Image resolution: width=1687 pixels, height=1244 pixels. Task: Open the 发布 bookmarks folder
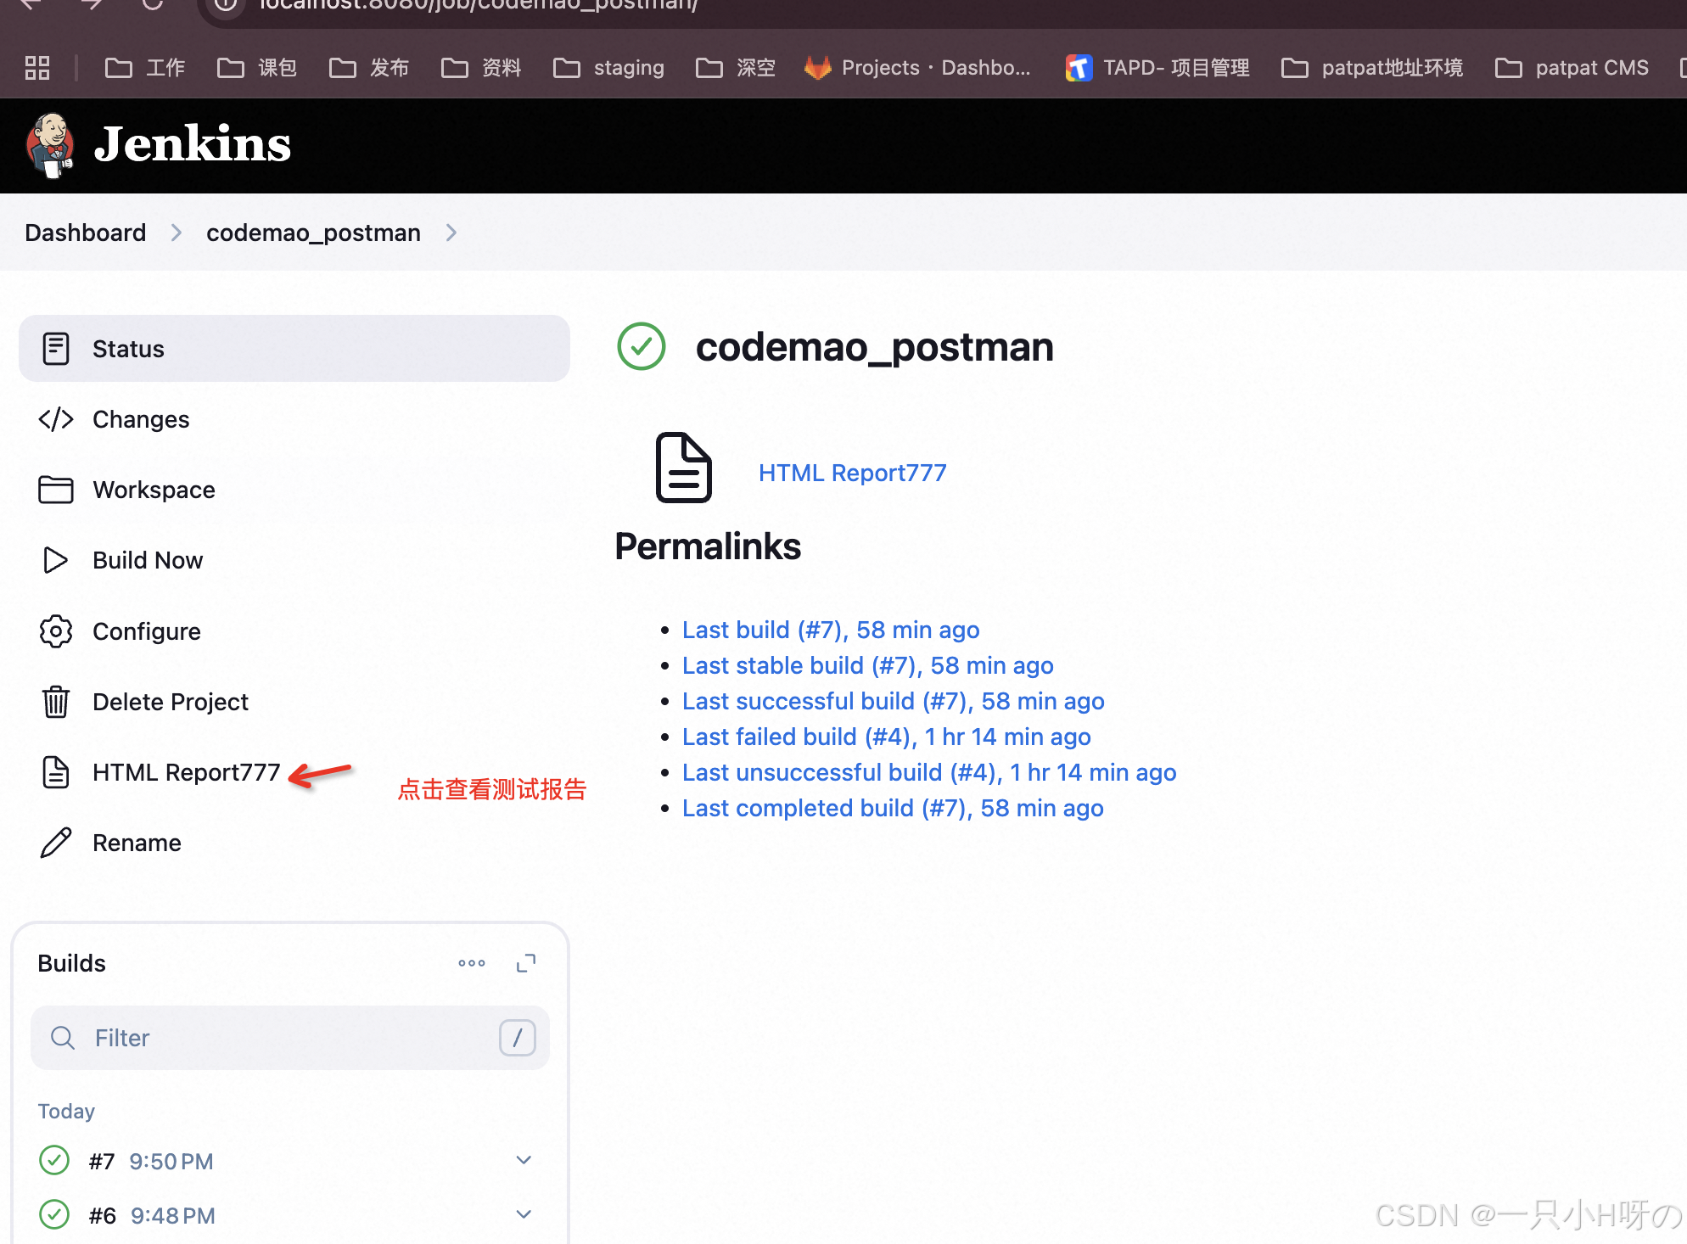(x=369, y=68)
